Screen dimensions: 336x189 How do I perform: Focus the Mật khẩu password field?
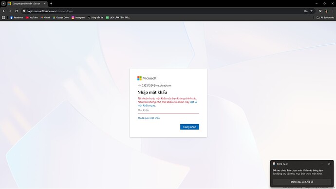pyautogui.click(x=168, y=110)
